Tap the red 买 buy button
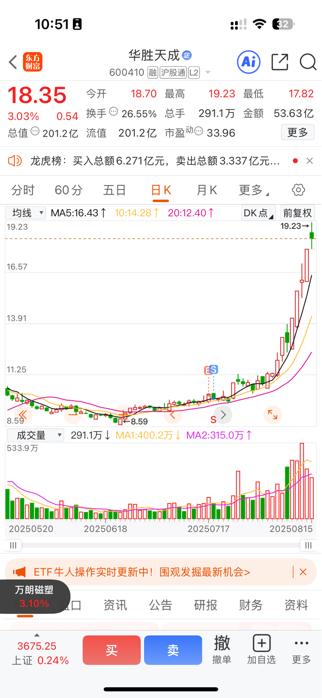Image resolution: width=322 pixels, height=698 pixels. pyautogui.click(x=111, y=650)
